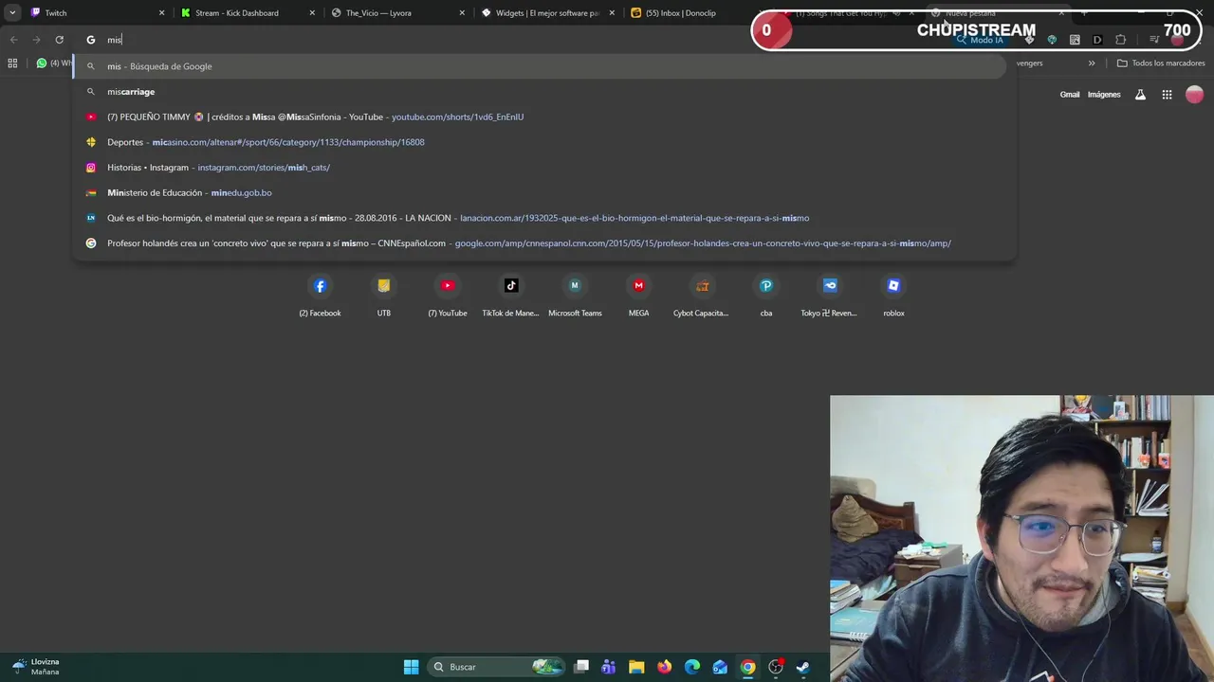Open the Search Labs flask icon
This screenshot has height=682, width=1214.
click(x=1140, y=95)
